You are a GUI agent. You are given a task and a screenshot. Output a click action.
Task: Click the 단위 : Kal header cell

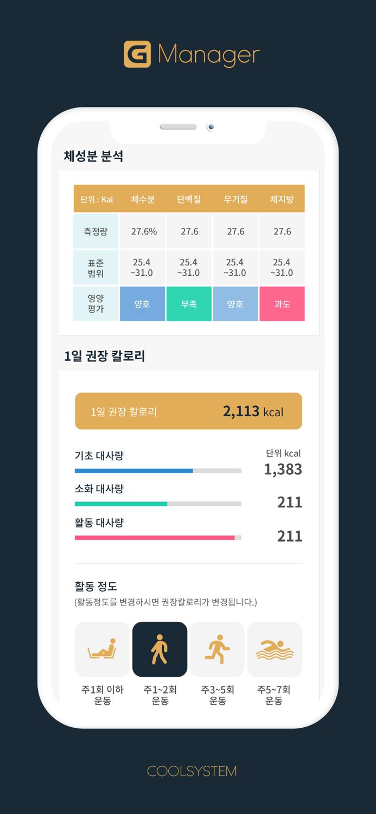(x=95, y=199)
